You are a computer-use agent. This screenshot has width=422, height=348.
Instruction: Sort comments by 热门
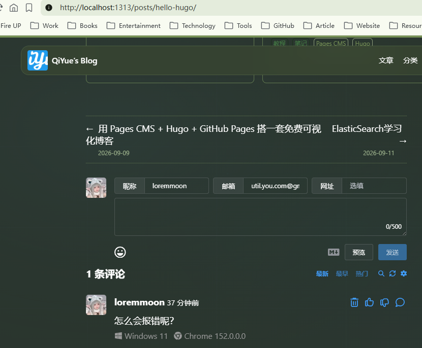coord(361,273)
